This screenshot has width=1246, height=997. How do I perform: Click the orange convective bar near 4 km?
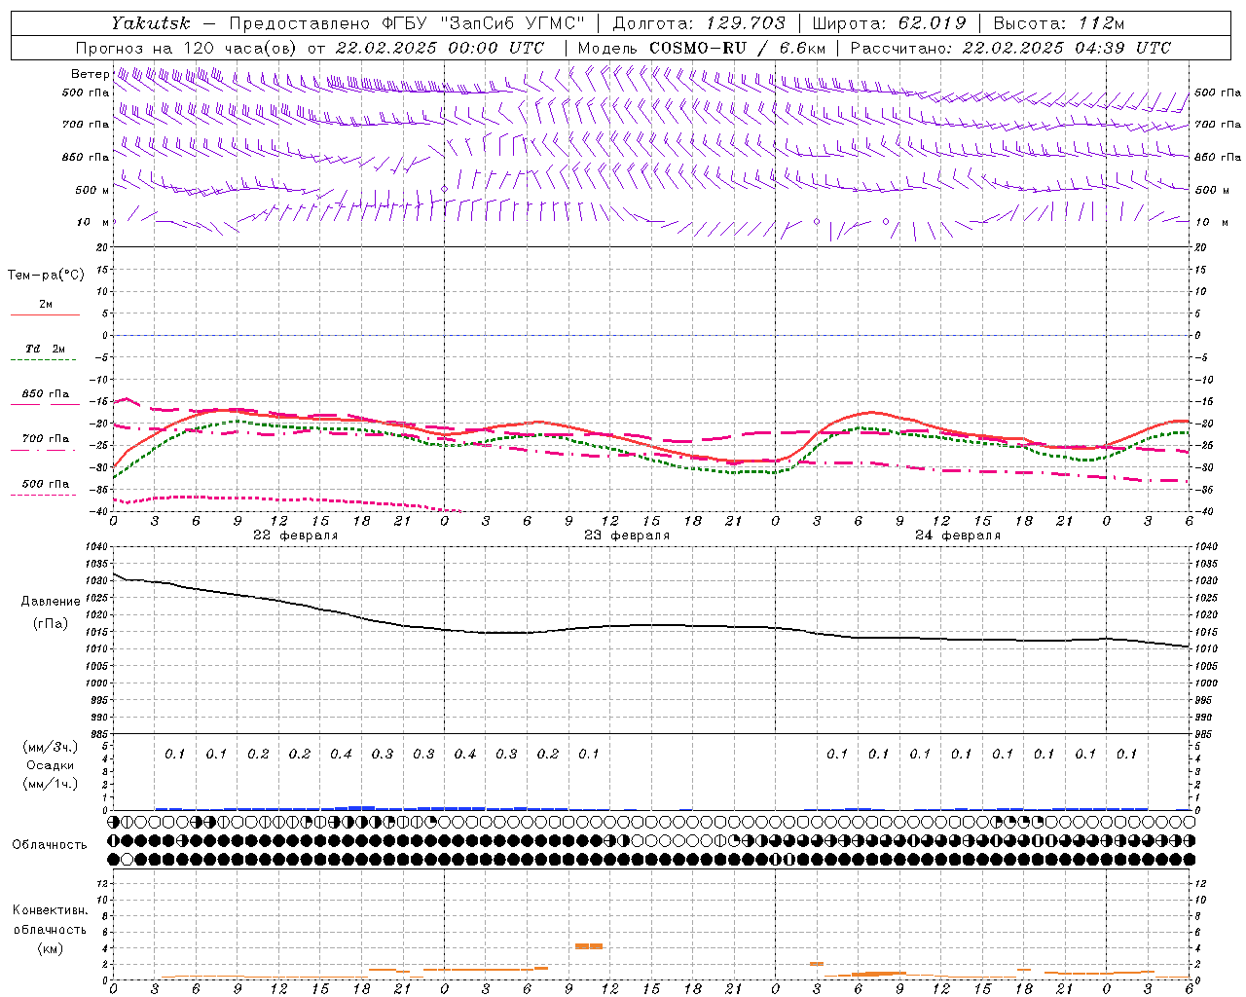click(589, 946)
